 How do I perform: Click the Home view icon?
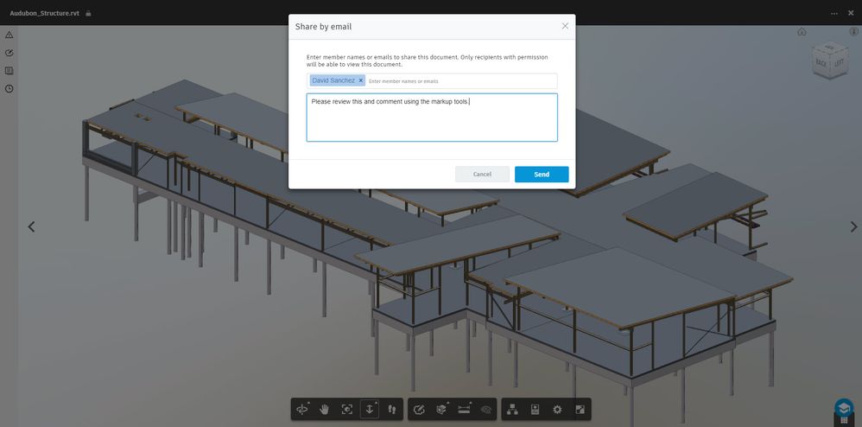click(x=802, y=32)
